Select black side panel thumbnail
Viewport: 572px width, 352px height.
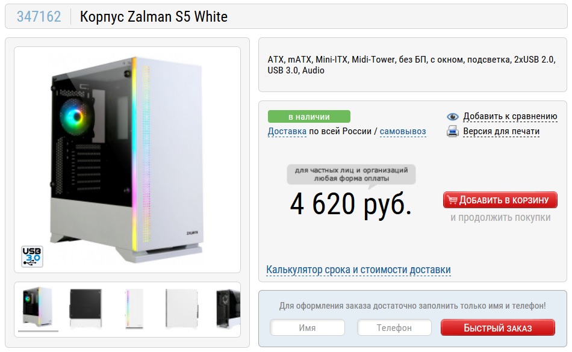pyautogui.click(x=85, y=308)
